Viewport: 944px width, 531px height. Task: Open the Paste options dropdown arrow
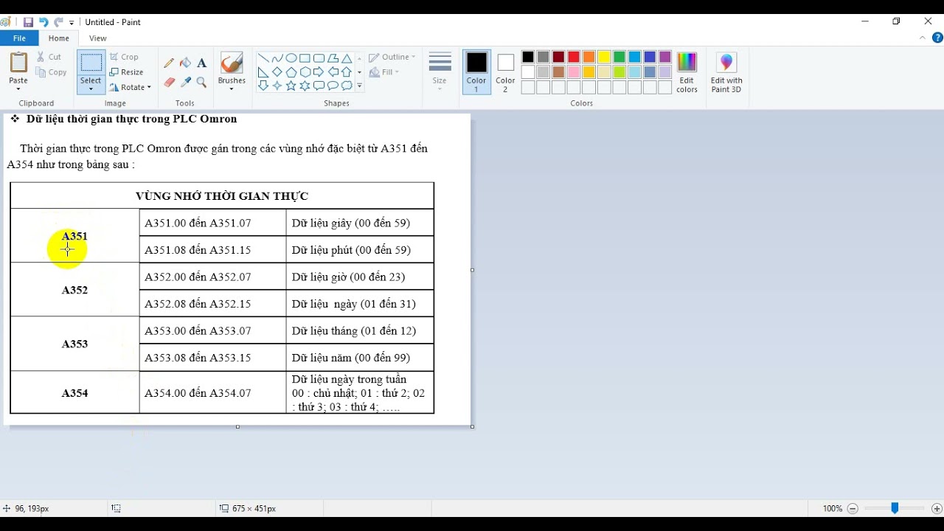click(x=18, y=89)
